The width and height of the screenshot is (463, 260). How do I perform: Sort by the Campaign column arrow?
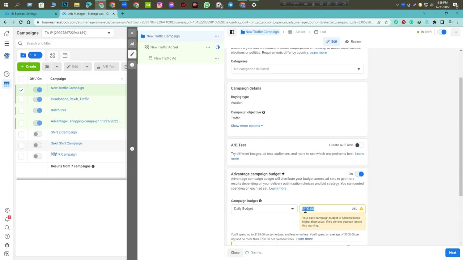point(122,79)
